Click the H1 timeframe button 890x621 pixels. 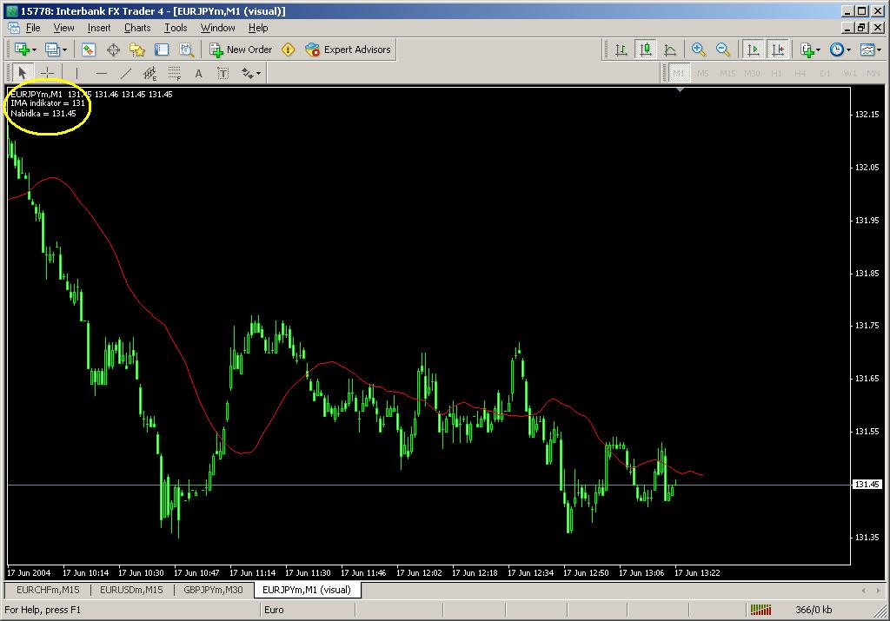[x=776, y=73]
